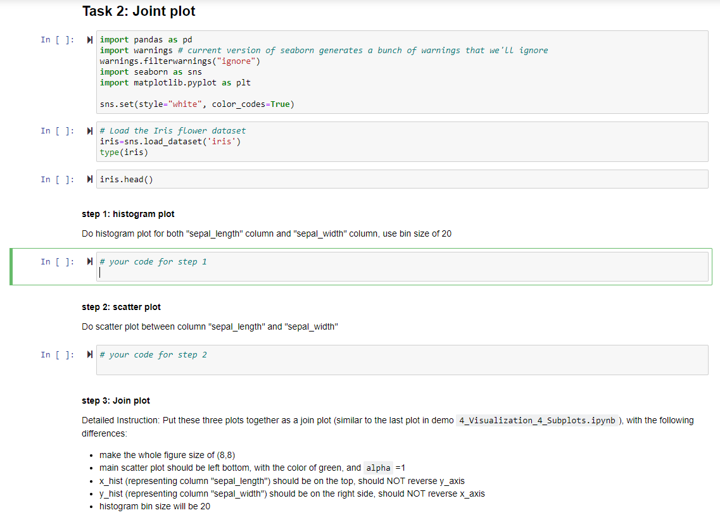Image resolution: width=720 pixels, height=515 pixels.
Task: Run the step 2 code cell
Action: click(89, 354)
